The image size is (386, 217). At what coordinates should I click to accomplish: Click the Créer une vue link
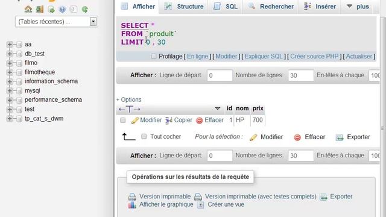coord(226,204)
